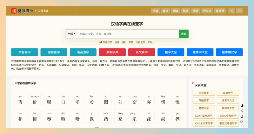Screen dimensions: 254x134
Task: Toggle dark mode moon icon
Action: click(x=242, y=106)
